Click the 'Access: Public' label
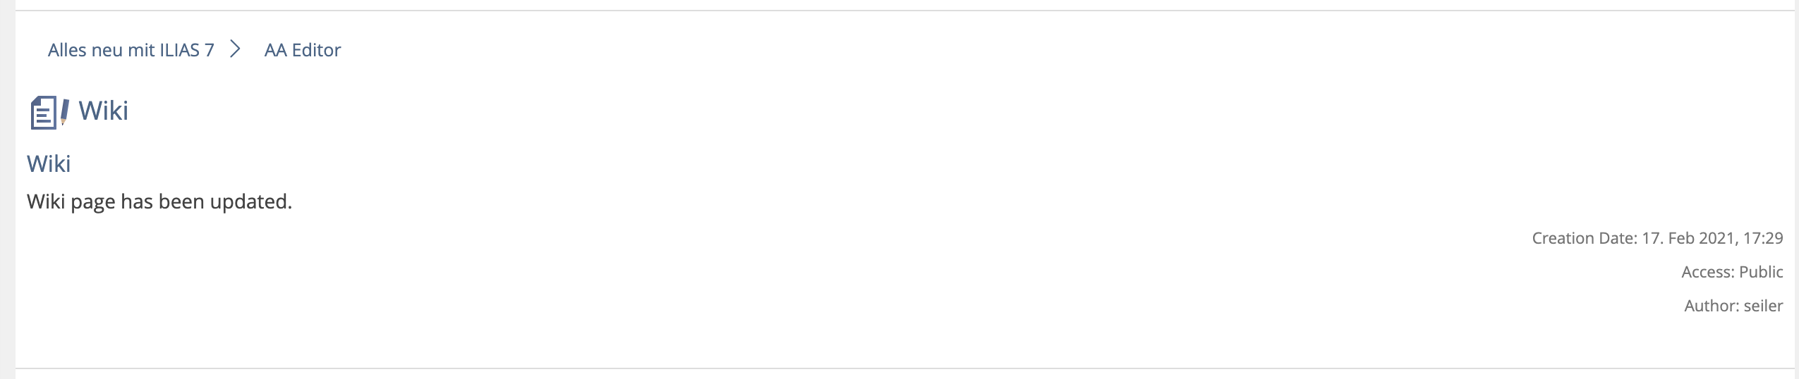The width and height of the screenshot is (1799, 379). [1731, 272]
